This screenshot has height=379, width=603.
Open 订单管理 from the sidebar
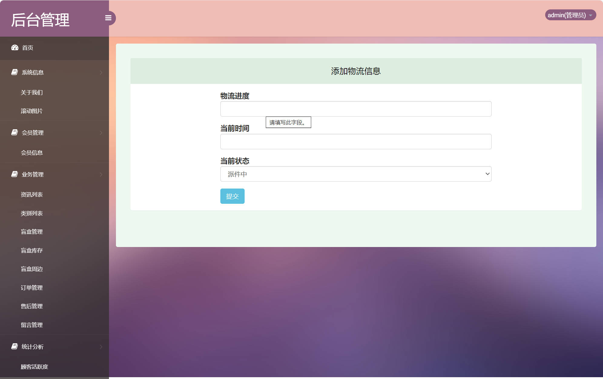31,288
